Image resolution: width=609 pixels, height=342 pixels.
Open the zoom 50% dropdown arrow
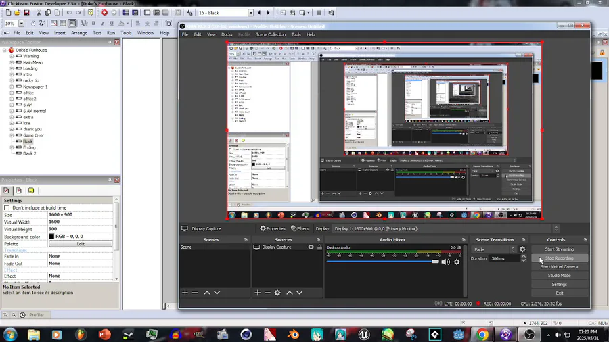tap(22, 23)
